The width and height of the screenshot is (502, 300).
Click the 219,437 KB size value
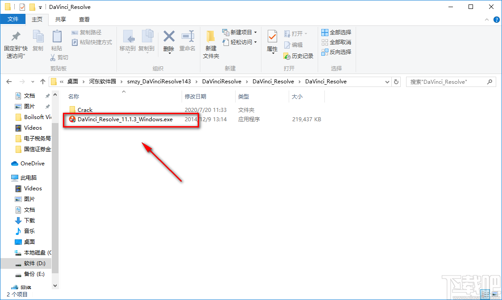tap(307, 119)
